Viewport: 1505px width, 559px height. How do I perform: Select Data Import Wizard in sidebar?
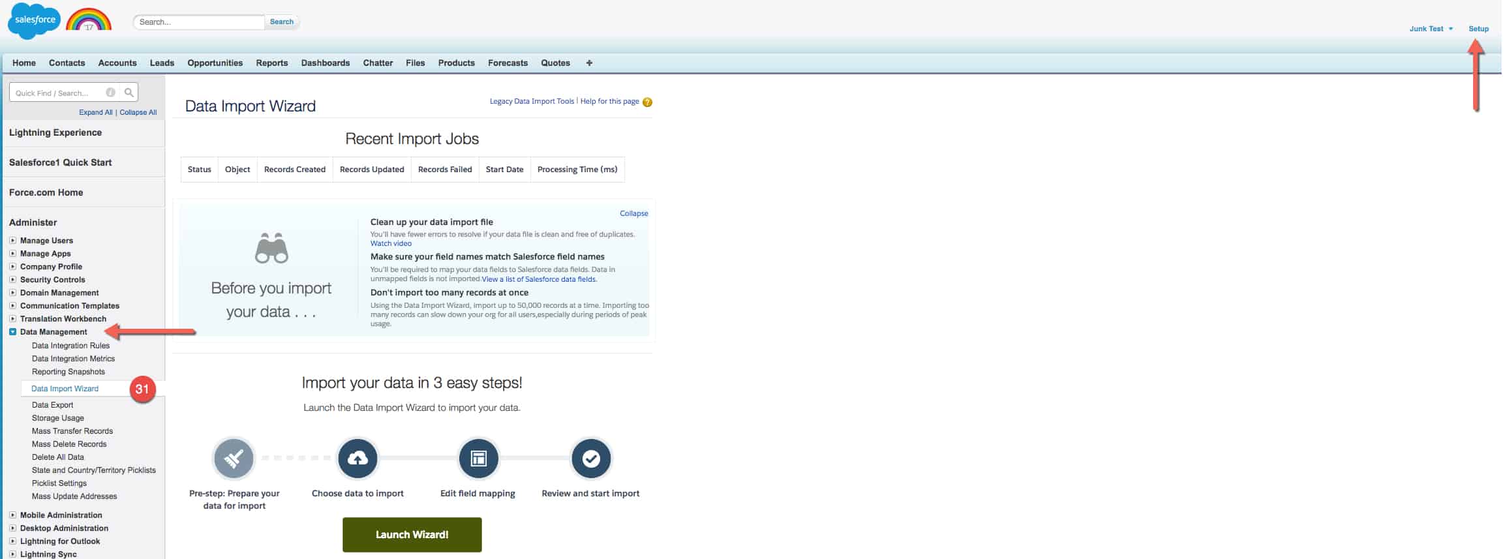click(65, 389)
